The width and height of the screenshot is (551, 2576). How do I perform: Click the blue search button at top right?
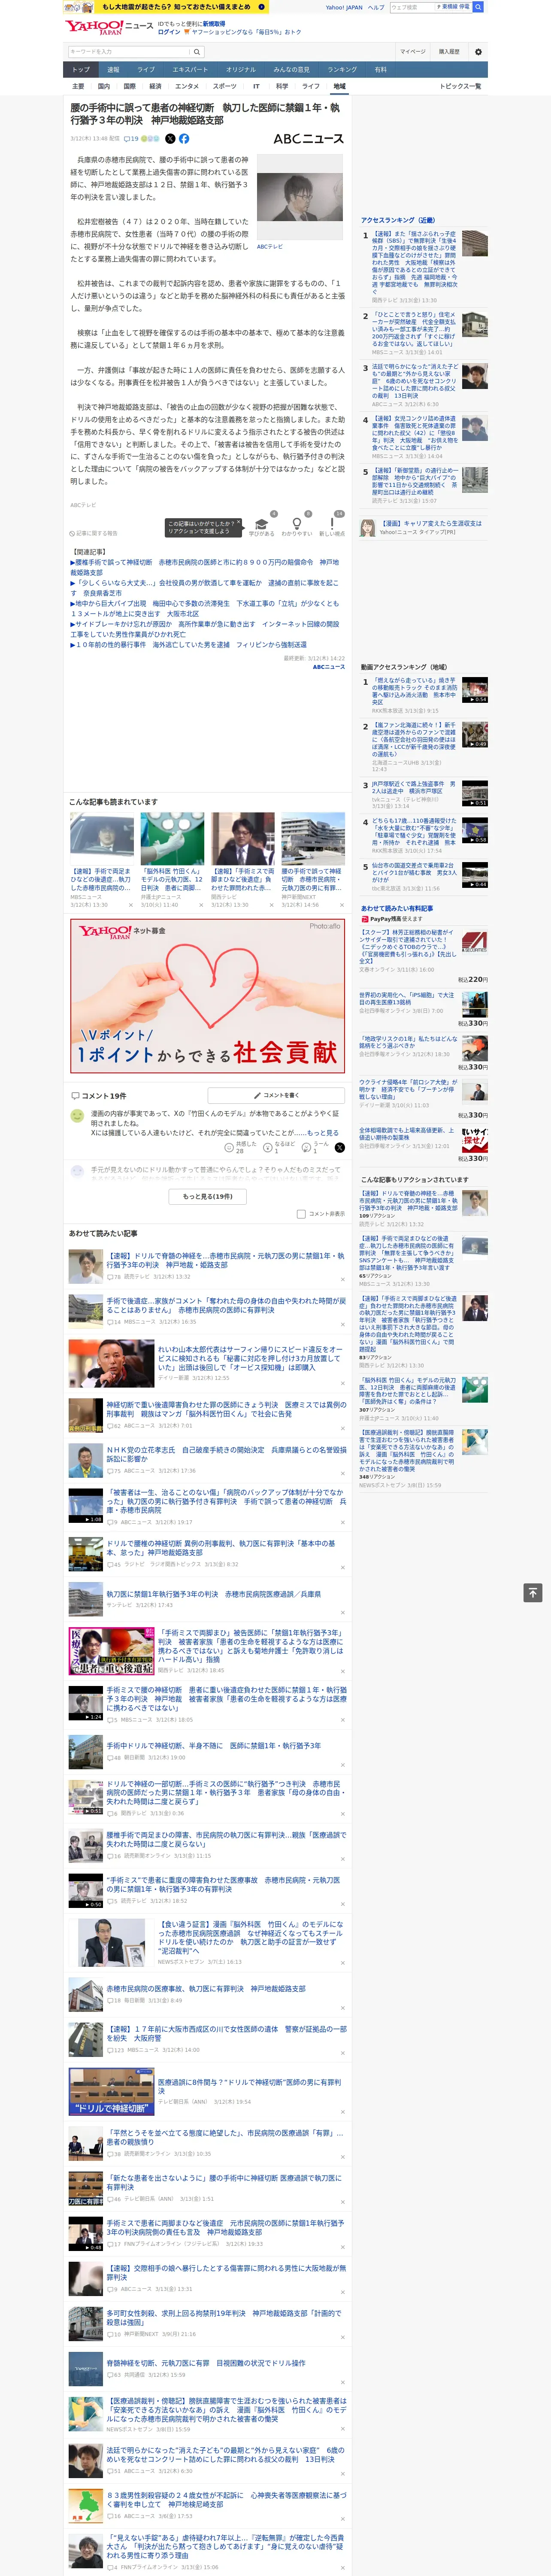click(x=478, y=7)
